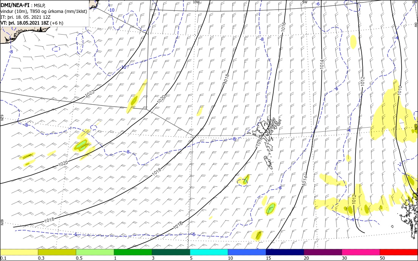The width and height of the screenshot is (418, 261).
Task: Click the 'vindur (10m), T850 og úrkoma' text
Action: [x=44, y=11]
